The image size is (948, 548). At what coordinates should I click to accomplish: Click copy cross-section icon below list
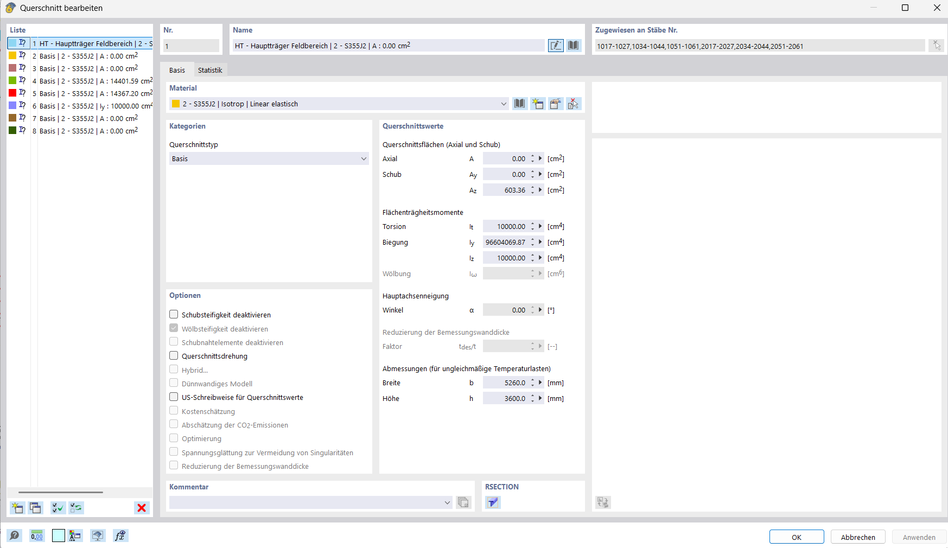click(35, 508)
